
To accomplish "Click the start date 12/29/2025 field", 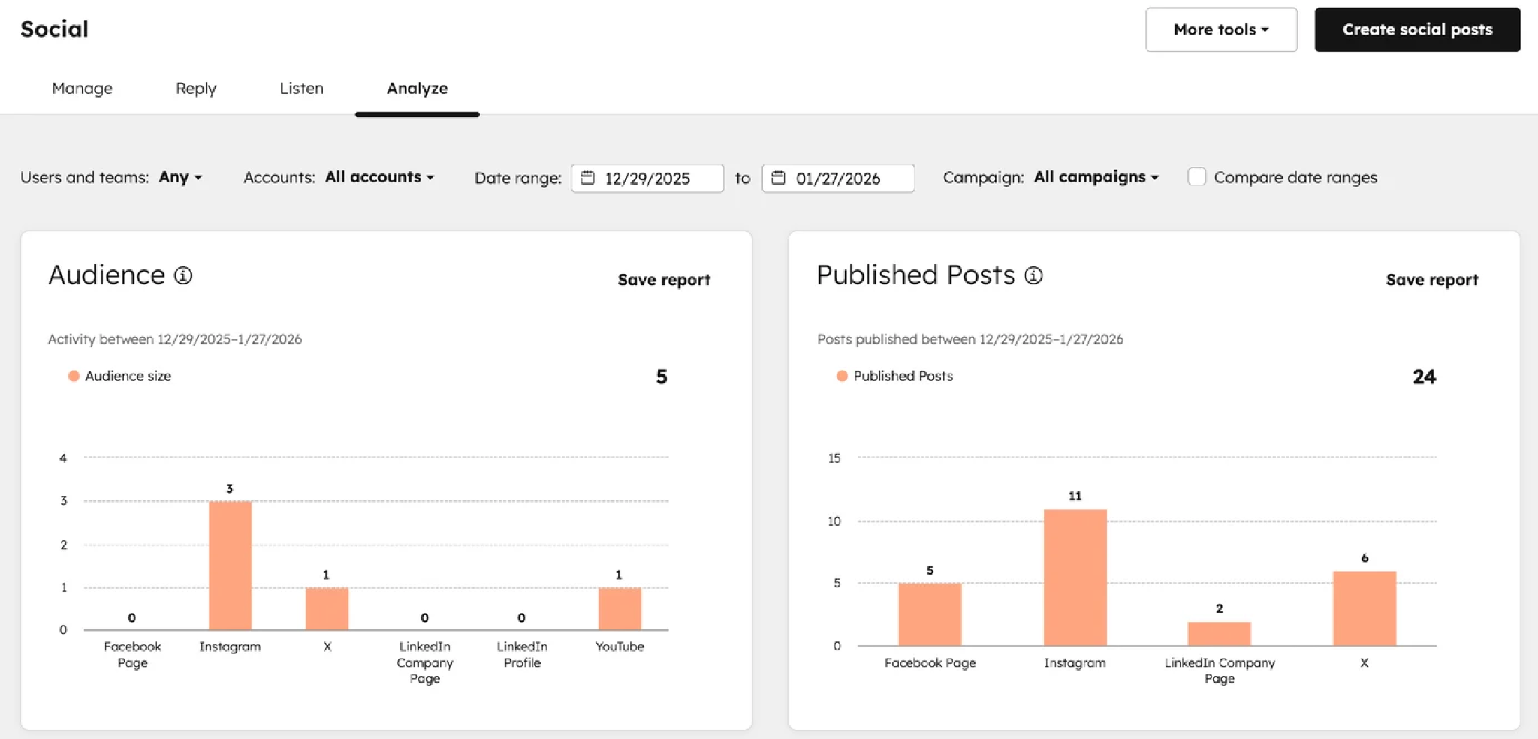I will [647, 178].
